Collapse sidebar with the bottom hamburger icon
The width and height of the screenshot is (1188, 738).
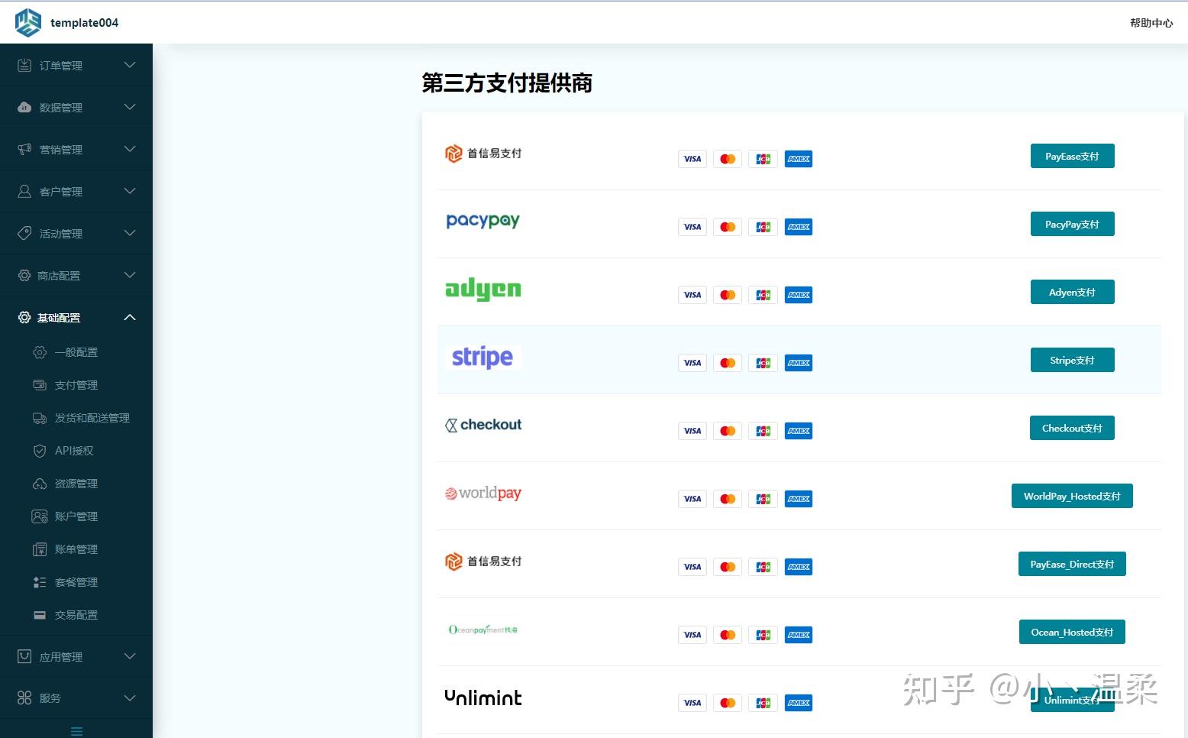(x=76, y=731)
